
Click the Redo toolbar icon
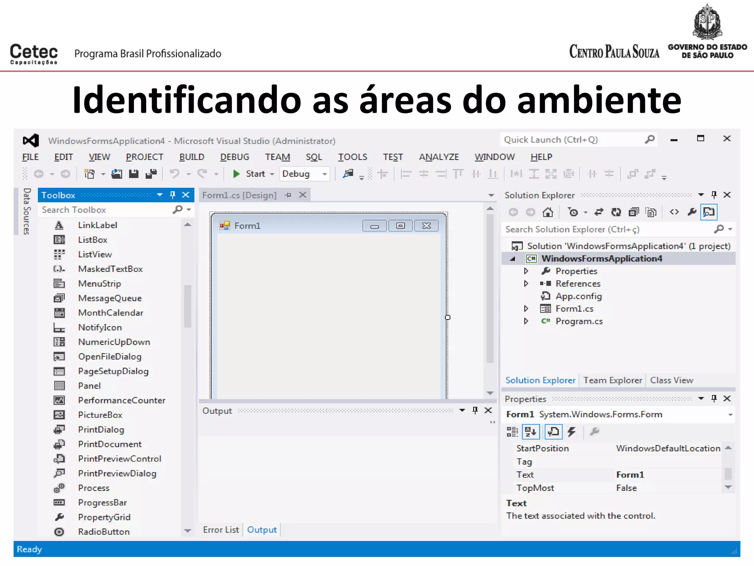tap(202, 174)
